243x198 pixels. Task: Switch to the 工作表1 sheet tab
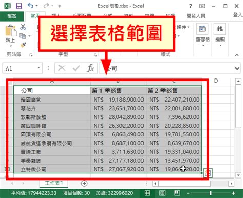coord(54,183)
